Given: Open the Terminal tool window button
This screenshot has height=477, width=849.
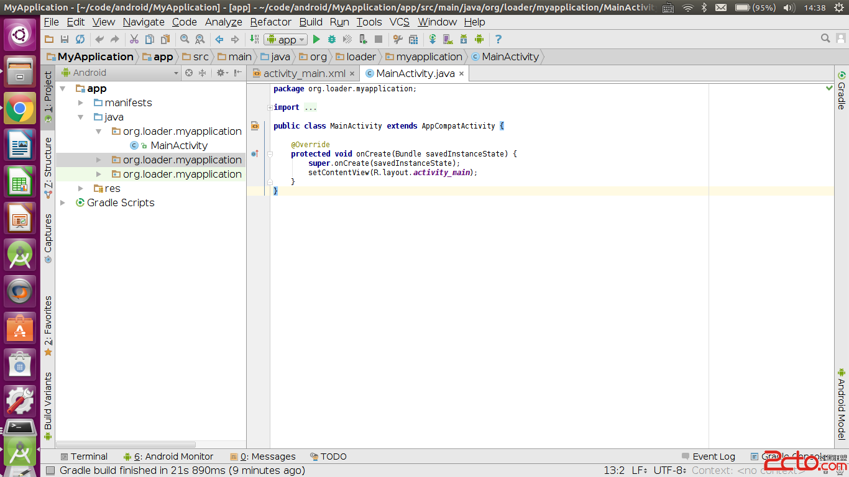Looking at the screenshot, I should [83, 457].
